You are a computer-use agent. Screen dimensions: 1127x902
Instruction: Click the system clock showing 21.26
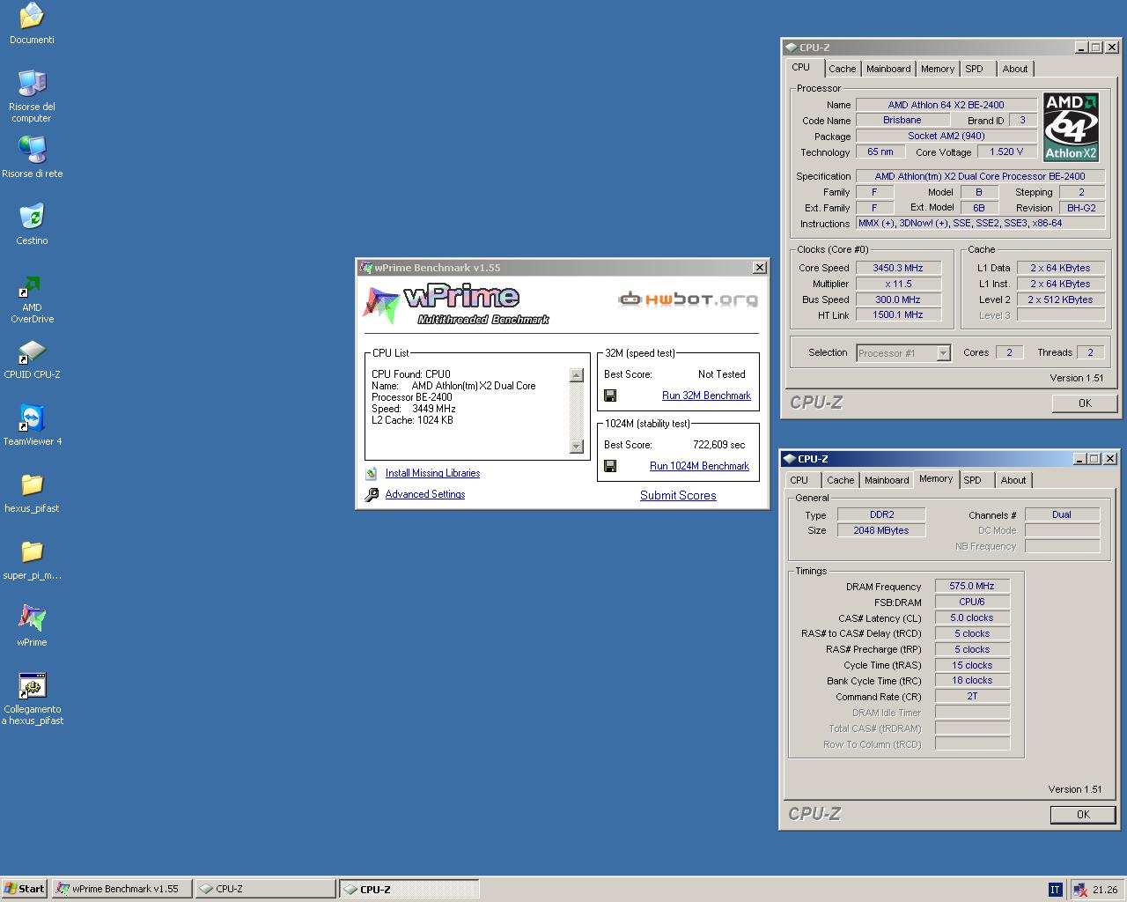click(1105, 890)
